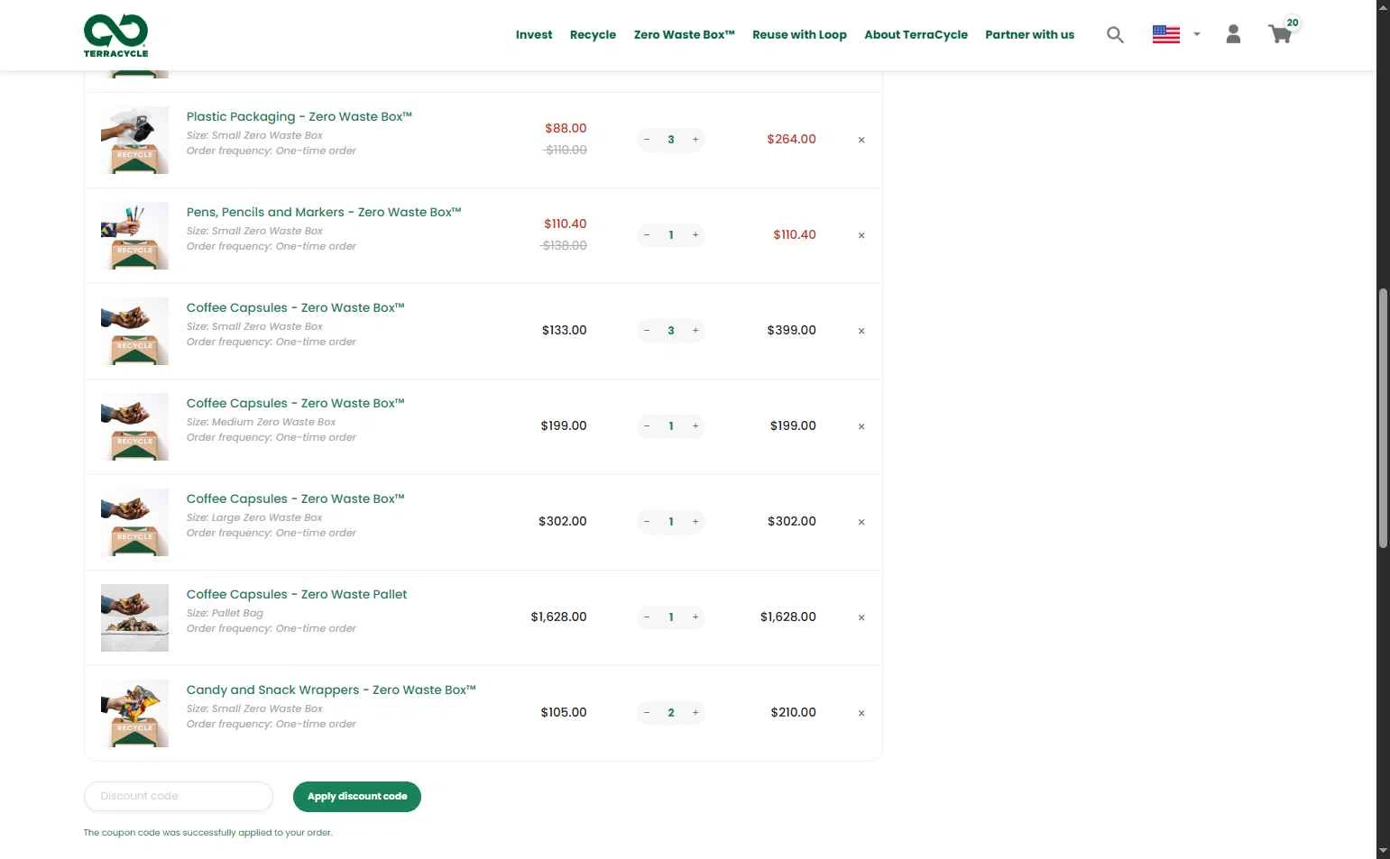The width and height of the screenshot is (1390, 859).
Task: Decrease Medium Coffee Capsules box quantity
Action: (x=647, y=426)
